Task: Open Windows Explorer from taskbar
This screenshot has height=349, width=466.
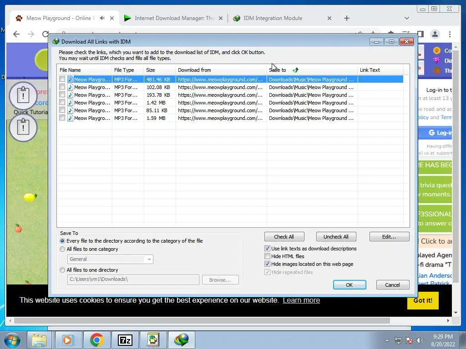Action: [39, 340]
